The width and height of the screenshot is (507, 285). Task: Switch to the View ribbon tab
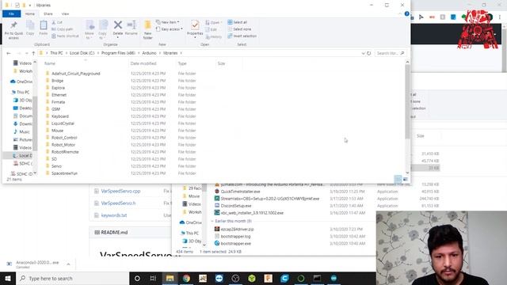(x=65, y=14)
